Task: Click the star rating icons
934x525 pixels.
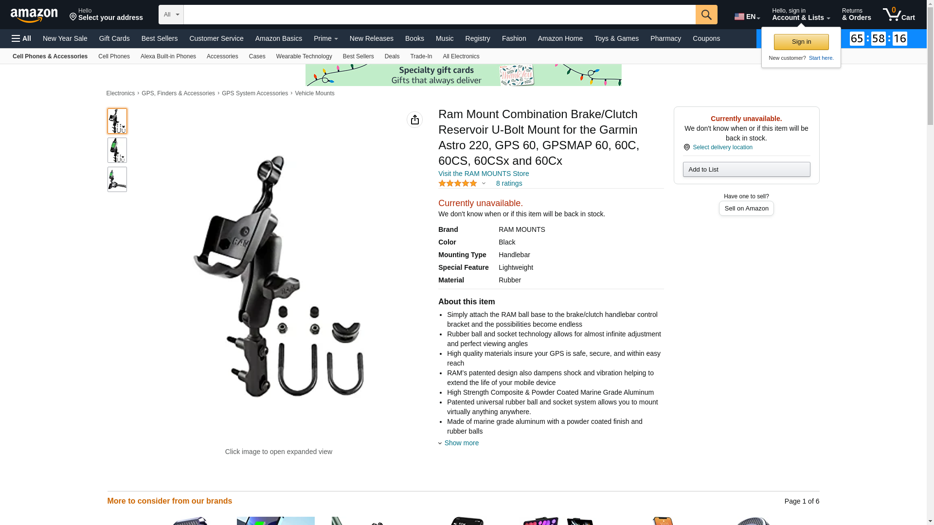Action: pyautogui.click(x=458, y=183)
